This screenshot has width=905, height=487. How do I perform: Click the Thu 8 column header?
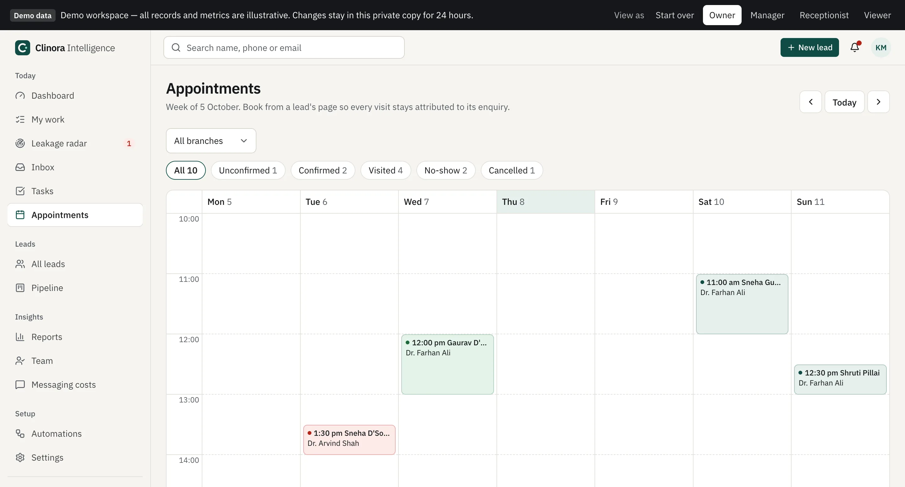tap(546, 202)
